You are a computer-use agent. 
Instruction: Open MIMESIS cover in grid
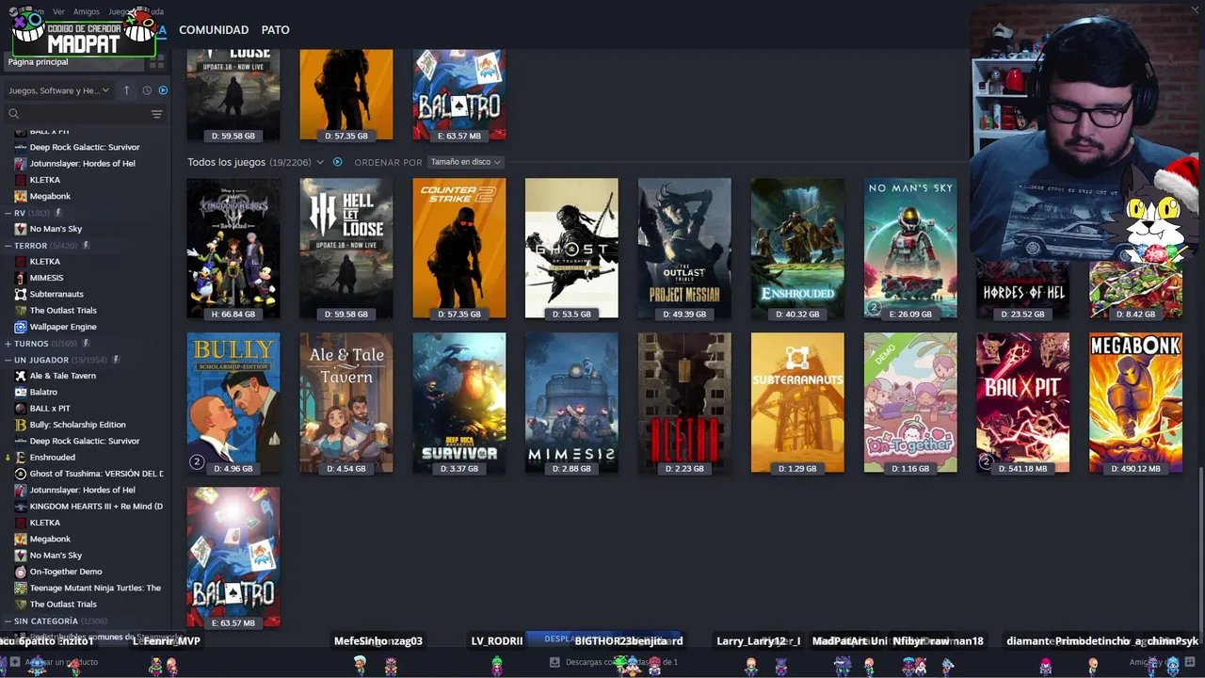point(571,403)
